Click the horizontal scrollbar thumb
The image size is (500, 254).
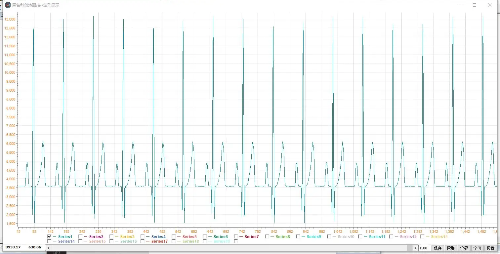pyautogui.click(x=410, y=248)
